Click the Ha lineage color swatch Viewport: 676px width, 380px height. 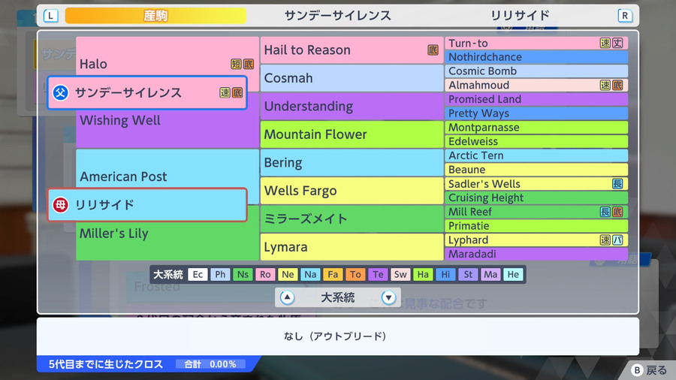(x=423, y=274)
